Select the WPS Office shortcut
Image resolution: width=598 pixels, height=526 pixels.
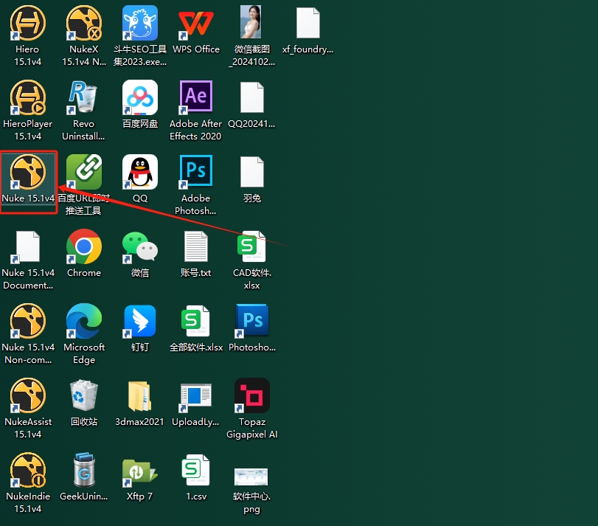point(196,24)
